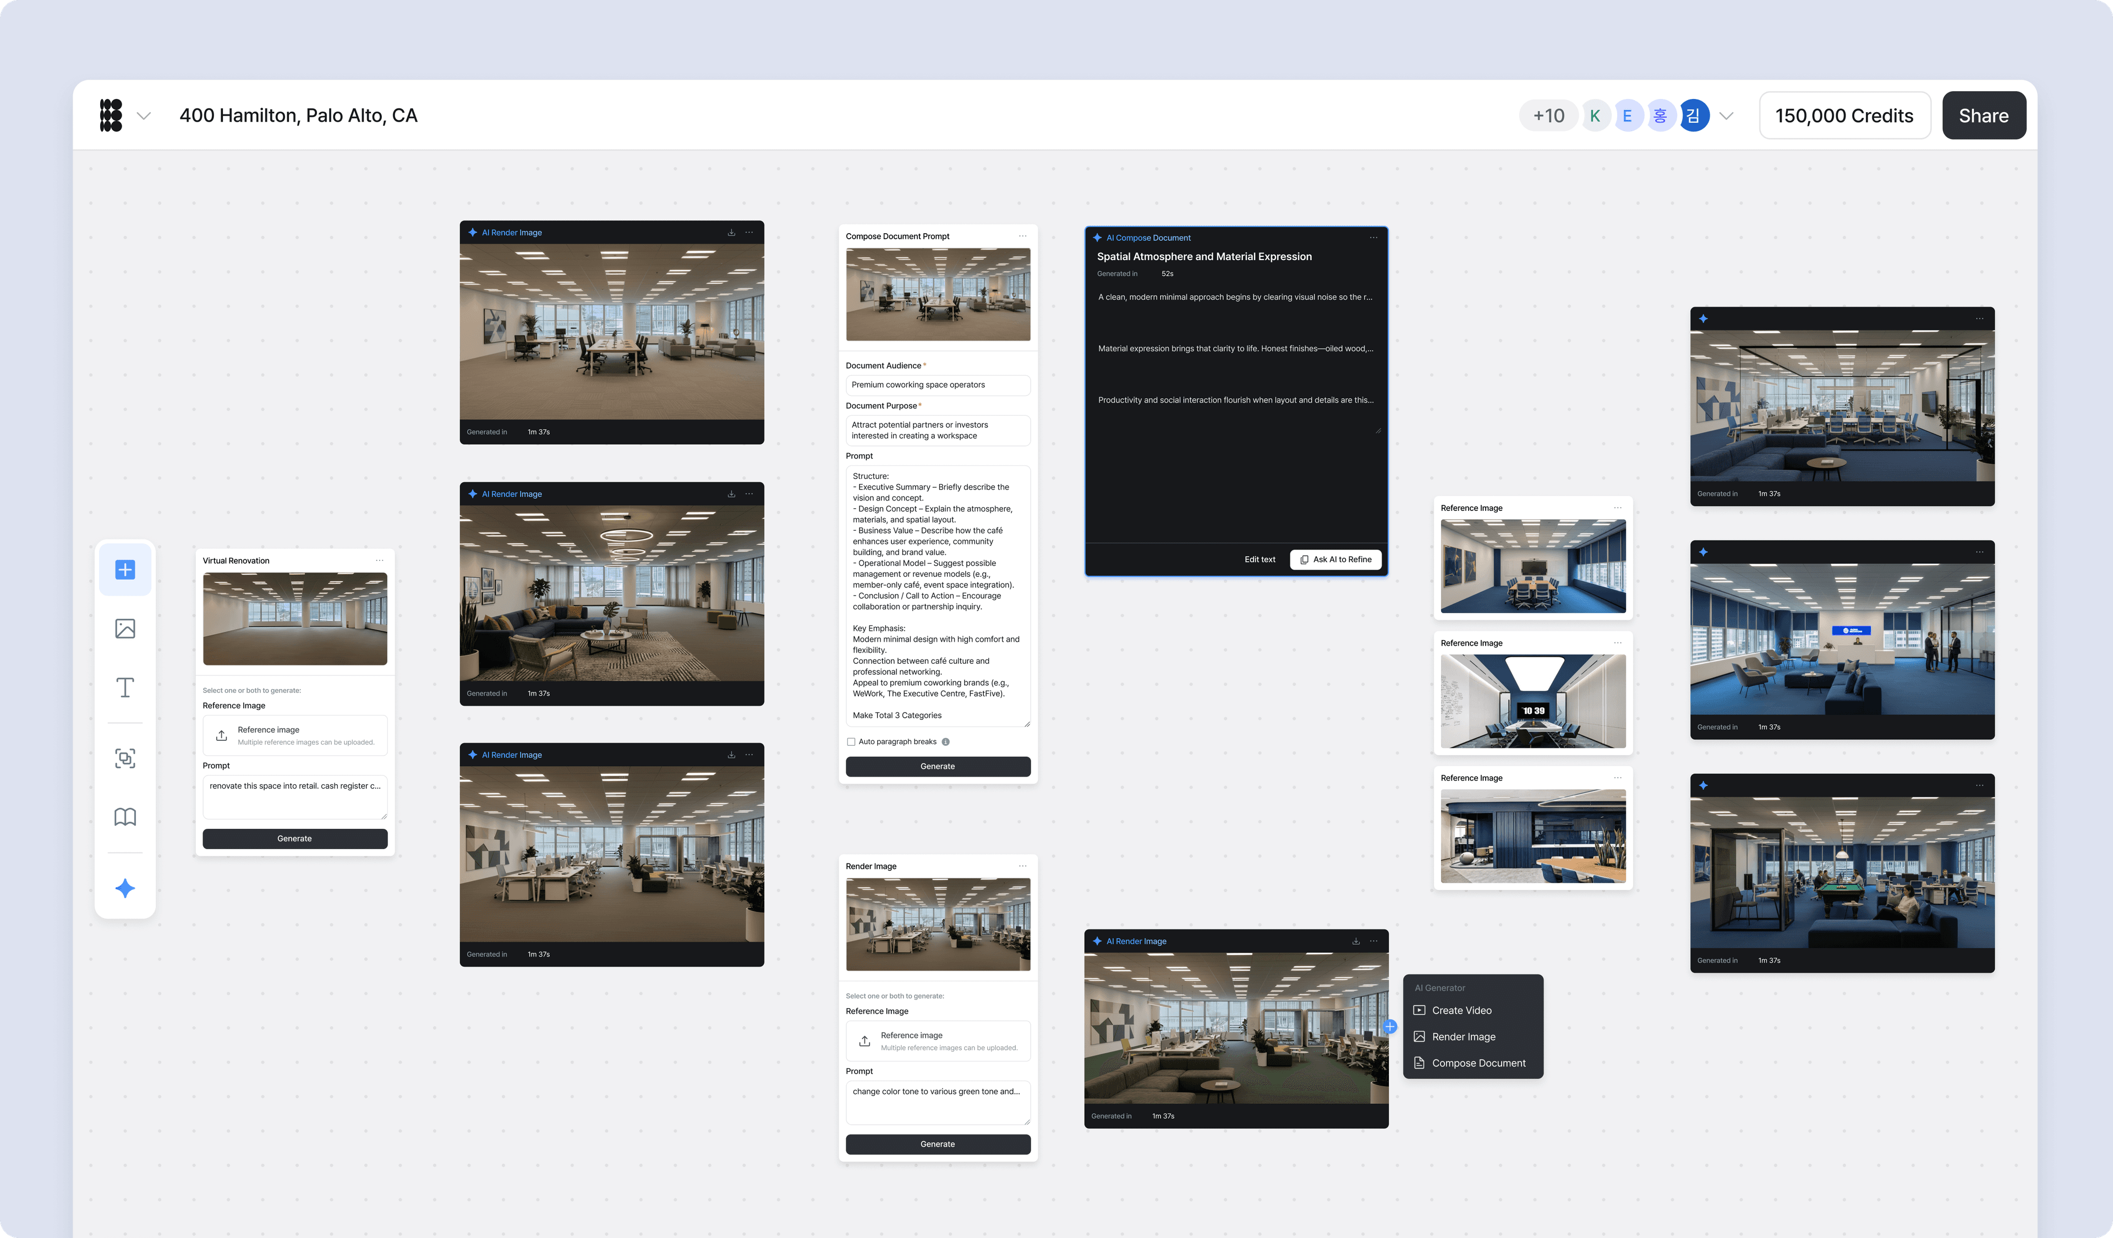The width and height of the screenshot is (2113, 1238).
Task: Open the +10 collaborators badge
Action: point(1548,115)
